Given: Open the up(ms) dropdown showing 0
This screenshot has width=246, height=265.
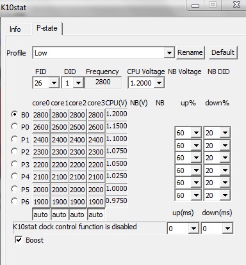Looking at the screenshot, I should click(x=183, y=229).
